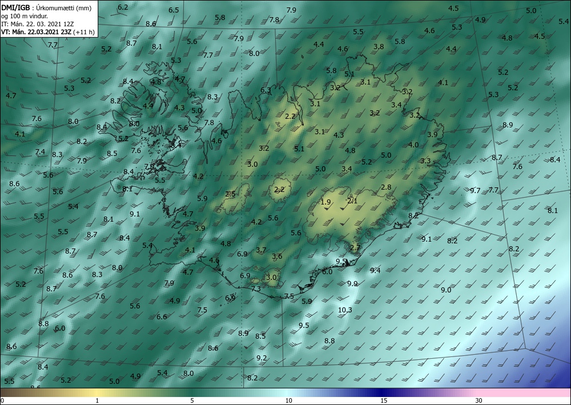Click the 6.2 value at the top
This screenshot has width=571, height=405.
coord(123,7)
